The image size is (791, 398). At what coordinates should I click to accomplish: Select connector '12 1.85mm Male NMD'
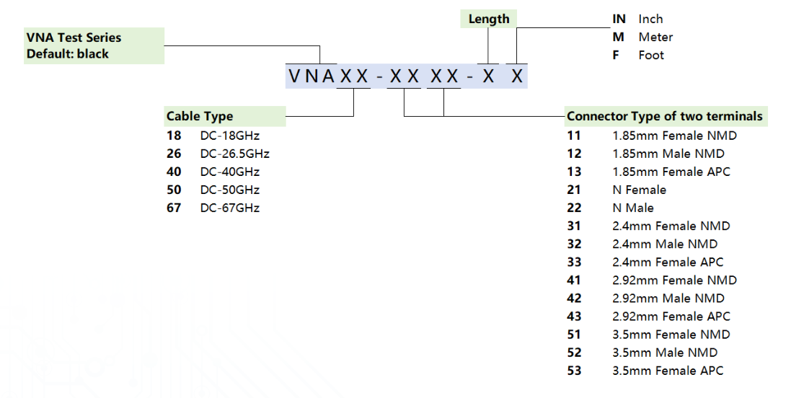(646, 154)
